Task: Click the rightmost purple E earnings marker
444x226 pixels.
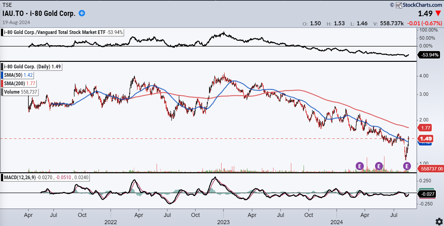Action: click(407, 166)
